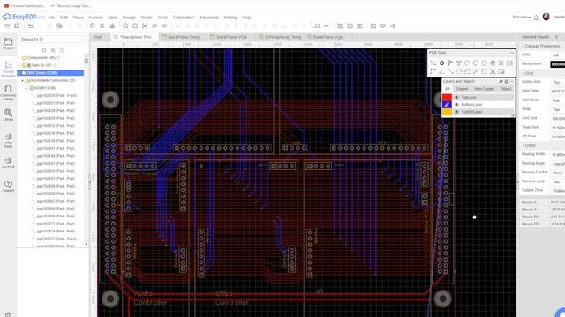
Task: Open the Place menu
Action: [79, 18]
